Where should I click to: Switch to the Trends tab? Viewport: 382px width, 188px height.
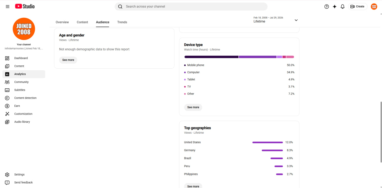point(122,22)
